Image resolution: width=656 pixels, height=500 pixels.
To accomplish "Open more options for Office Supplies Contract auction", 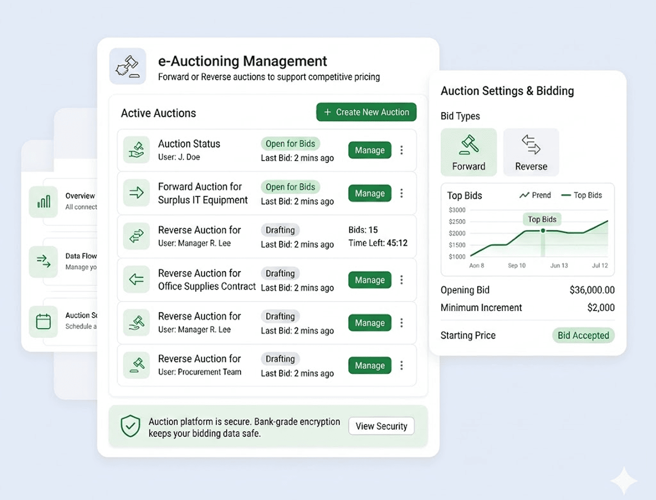I will [x=401, y=280].
